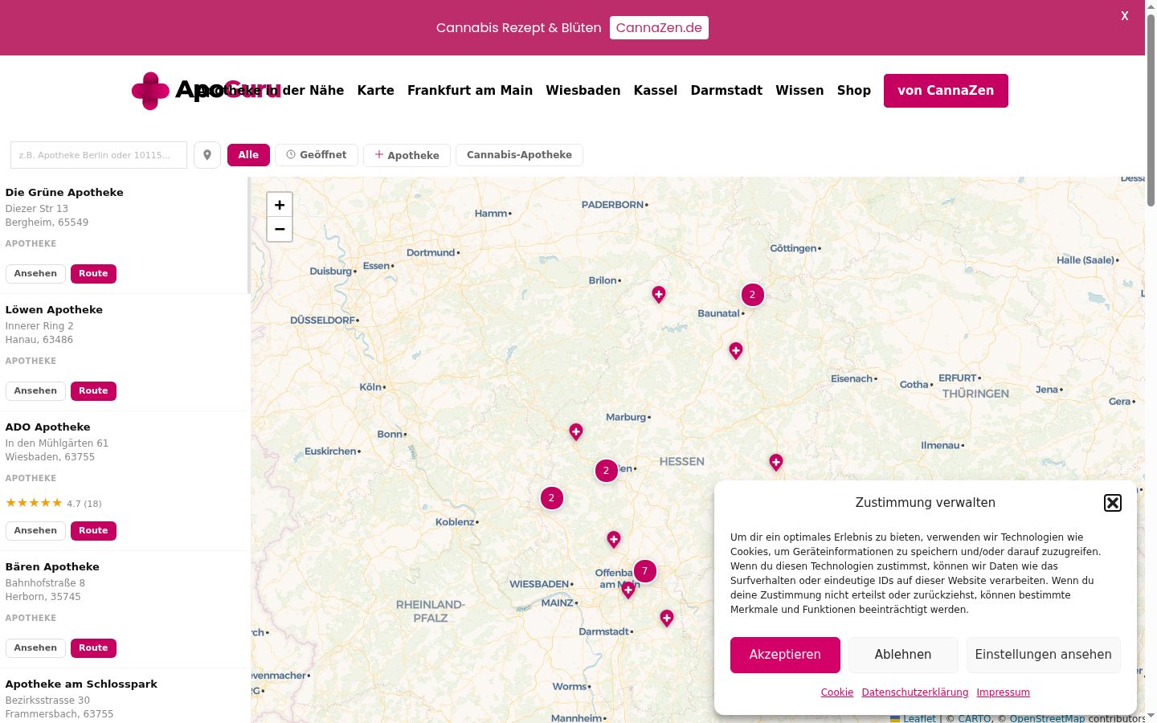Open the pharmacy marker below Baunatal
Screen dimensions: 1157x723
pyautogui.click(x=736, y=351)
